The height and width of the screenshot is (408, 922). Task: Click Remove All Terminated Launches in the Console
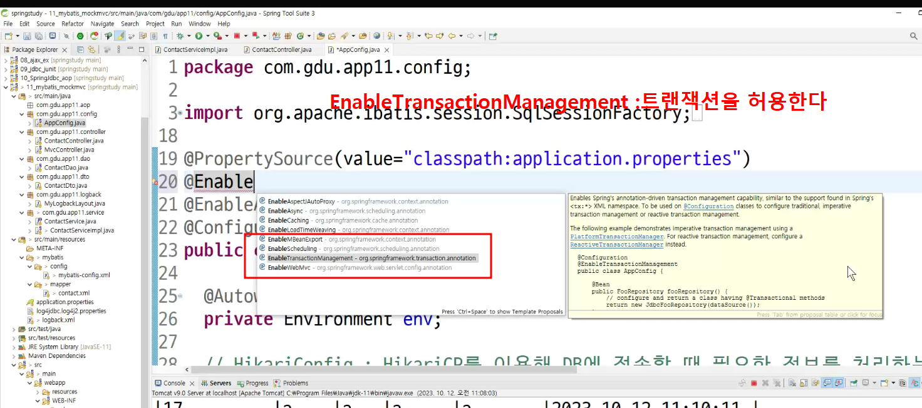pyautogui.click(x=777, y=383)
